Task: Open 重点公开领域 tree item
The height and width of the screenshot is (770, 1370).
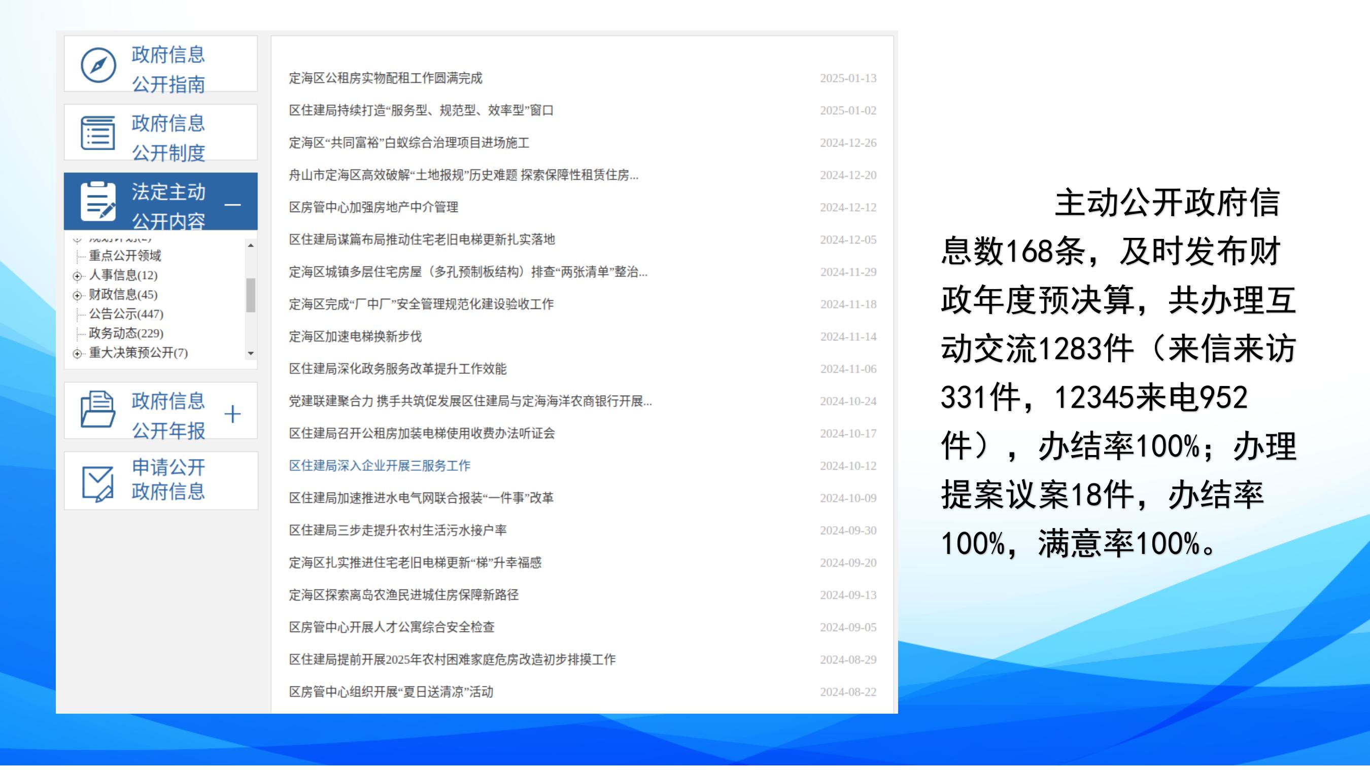Action: (x=125, y=256)
